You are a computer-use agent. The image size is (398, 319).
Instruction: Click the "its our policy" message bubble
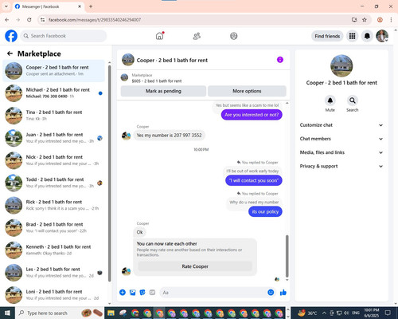point(265,211)
